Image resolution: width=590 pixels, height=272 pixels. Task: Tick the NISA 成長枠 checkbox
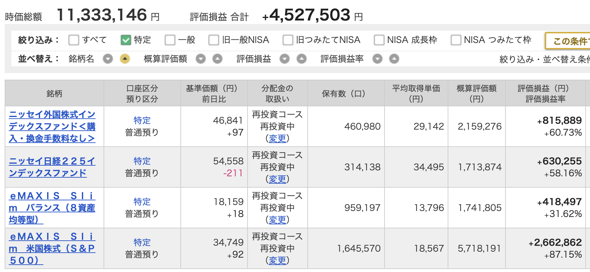pos(379,40)
